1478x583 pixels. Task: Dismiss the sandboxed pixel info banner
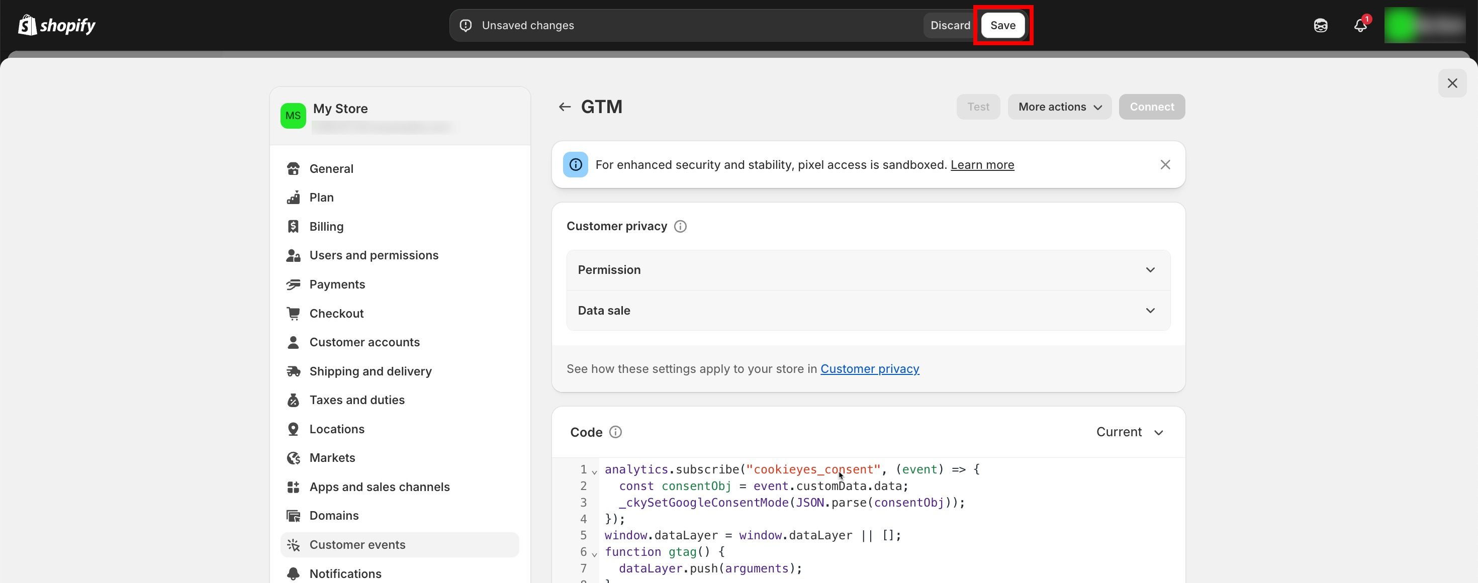click(x=1165, y=165)
